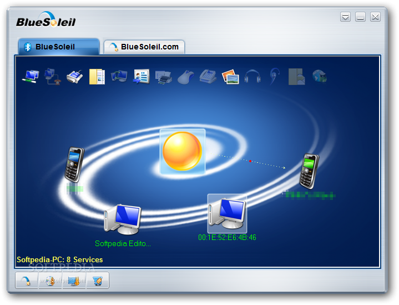Open the shopping cart store button
The height and width of the screenshot is (305, 399).
point(98,281)
